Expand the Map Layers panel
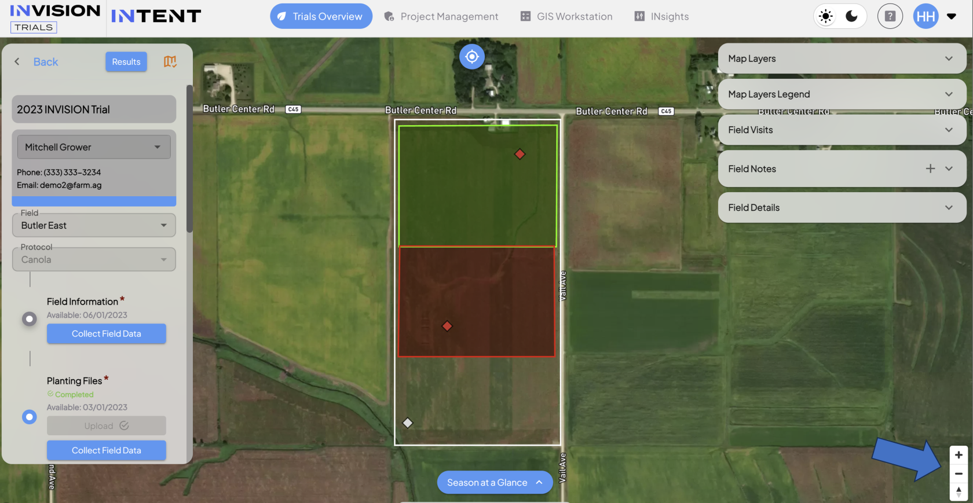Viewport: 973px width, 503px height. [x=842, y=58]
